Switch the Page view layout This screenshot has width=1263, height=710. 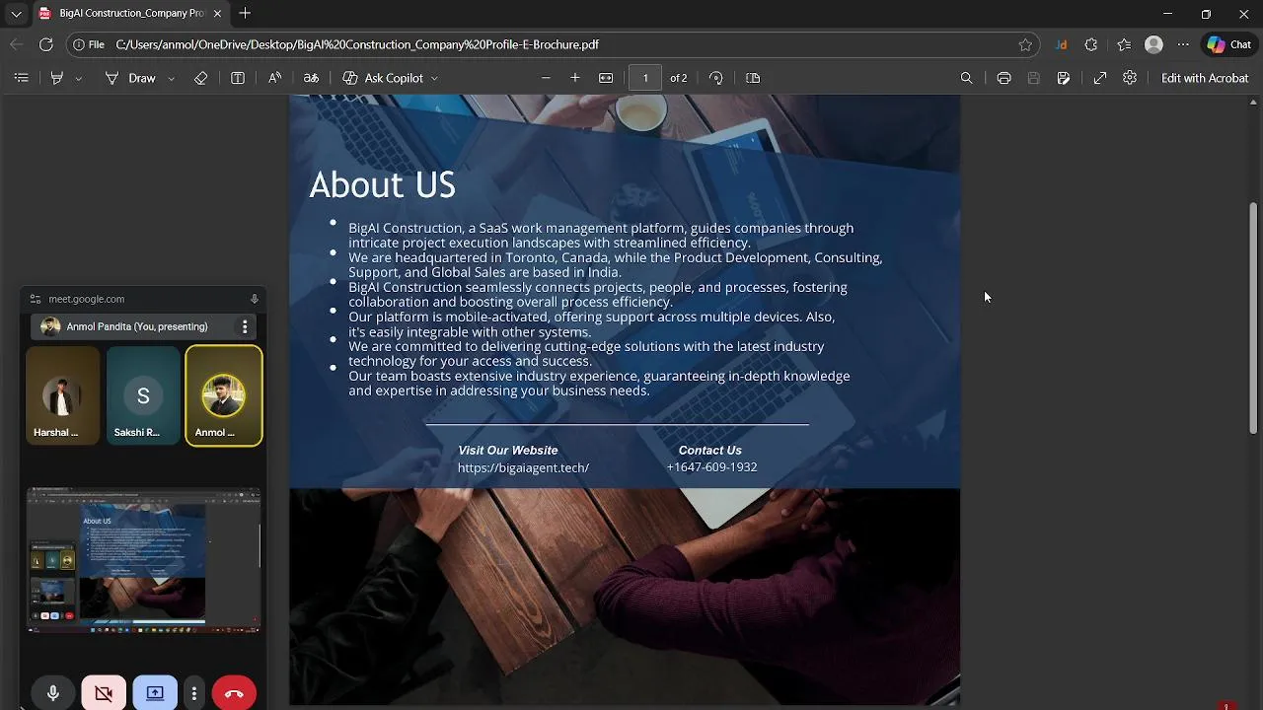[x=753, y=78]
